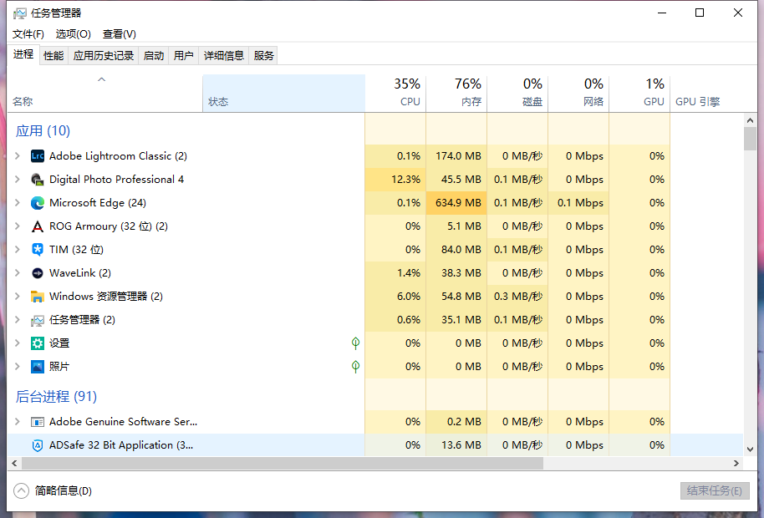Screen dimensions: 764x518
Task: Expand the WaveLink (2) process group
Action: 18,272
